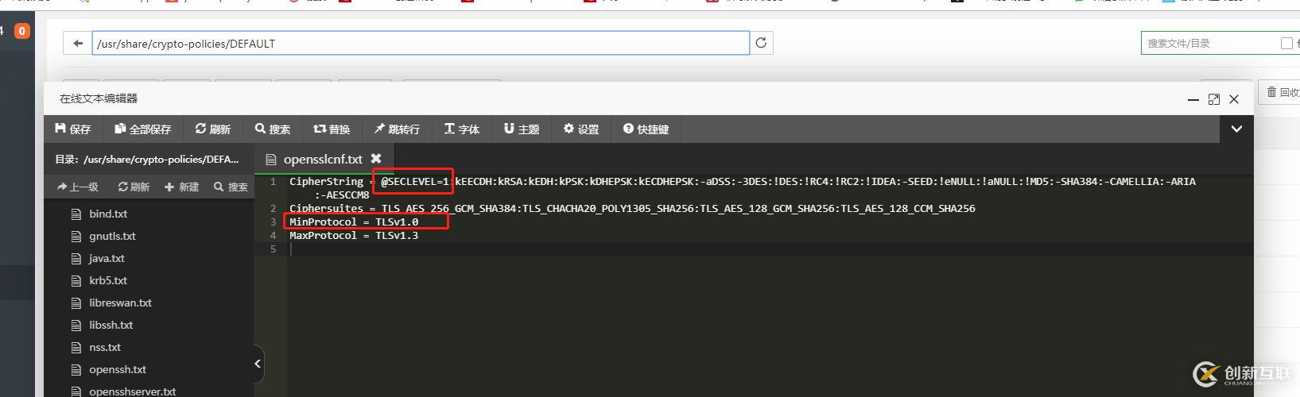Viewport: 1300px width, 397px height.
Task: Click line 3 MinProtocol text
Action: (x=354, y=222)
